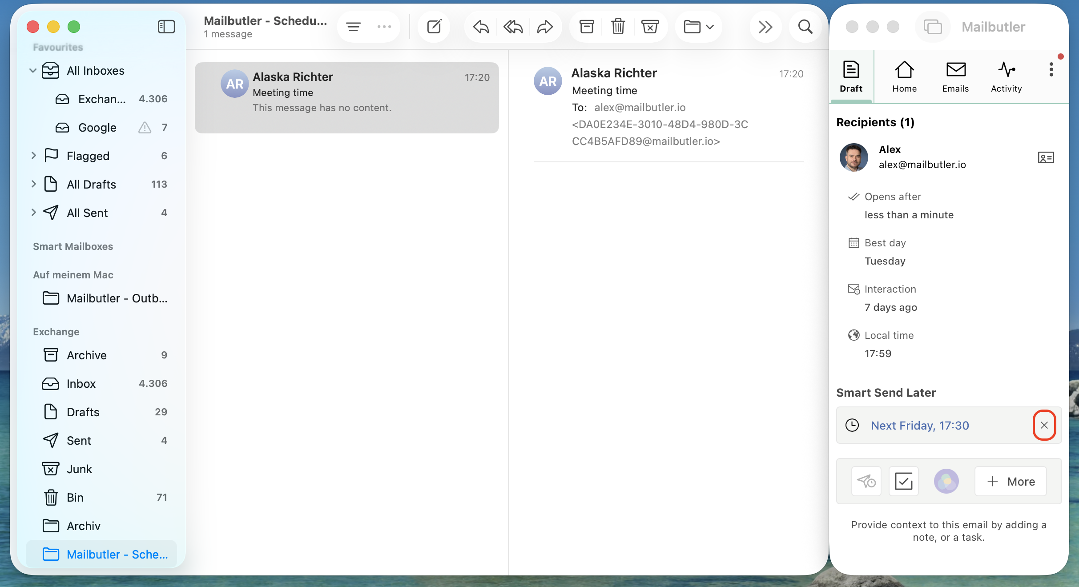Show more toolbar items chevron

coord(765,27)
